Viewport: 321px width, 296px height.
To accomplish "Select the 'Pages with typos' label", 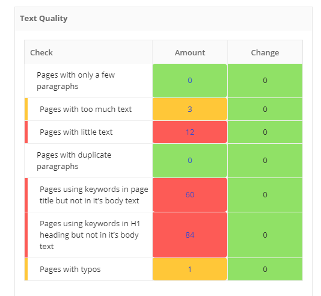I will click(x=70, y=269).
